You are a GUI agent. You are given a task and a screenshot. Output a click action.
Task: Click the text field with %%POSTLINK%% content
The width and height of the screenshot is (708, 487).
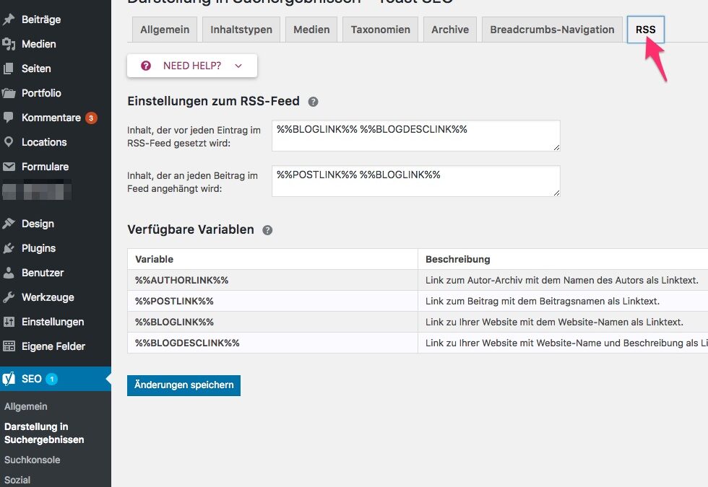coord(415,181)
